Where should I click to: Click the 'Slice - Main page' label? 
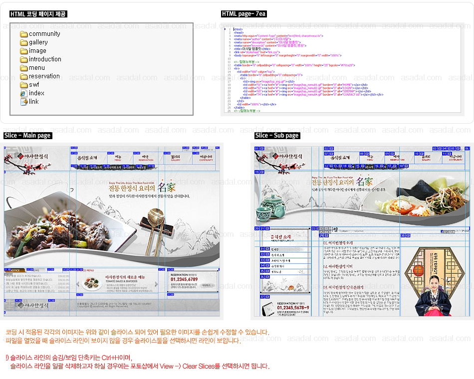(x=27, y=136)
